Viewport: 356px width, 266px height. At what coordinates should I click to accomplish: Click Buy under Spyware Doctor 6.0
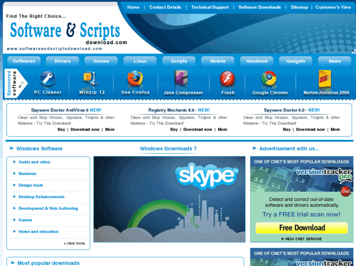286,129
